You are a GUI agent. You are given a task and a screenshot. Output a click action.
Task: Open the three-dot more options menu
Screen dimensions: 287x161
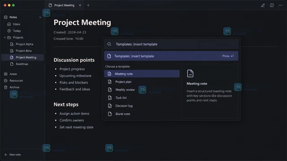(280, 5)
